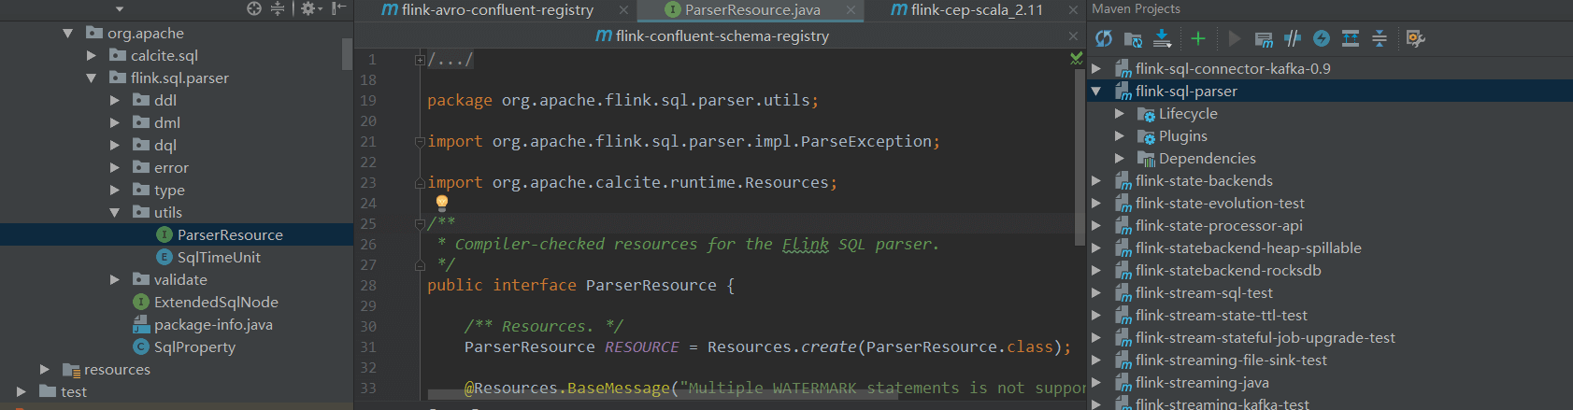1573x410 pixels.
Task: Fold Javadoc comment at line 25
Action: [x=420, y=224]
